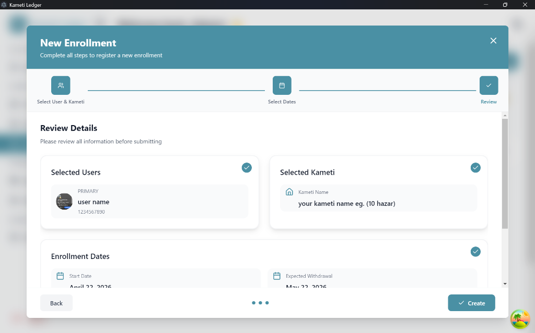Click the Back button
The height and width of the screenshot is (333, 535).
[x=56, y=303]
